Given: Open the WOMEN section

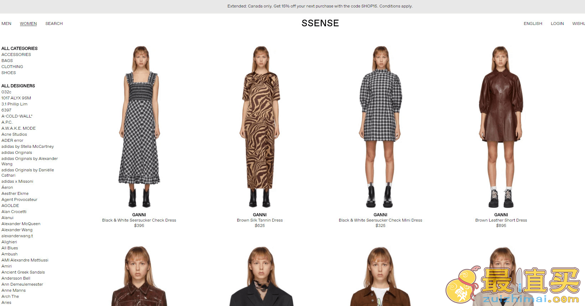Looking at the screenshot, I should [x=28, y=24].
